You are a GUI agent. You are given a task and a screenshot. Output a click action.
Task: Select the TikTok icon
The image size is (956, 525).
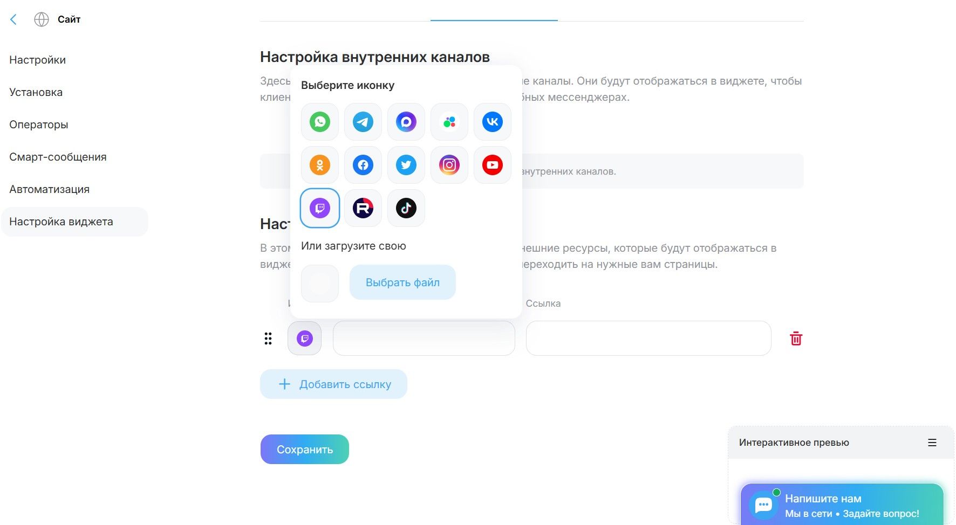click(406, 208)
